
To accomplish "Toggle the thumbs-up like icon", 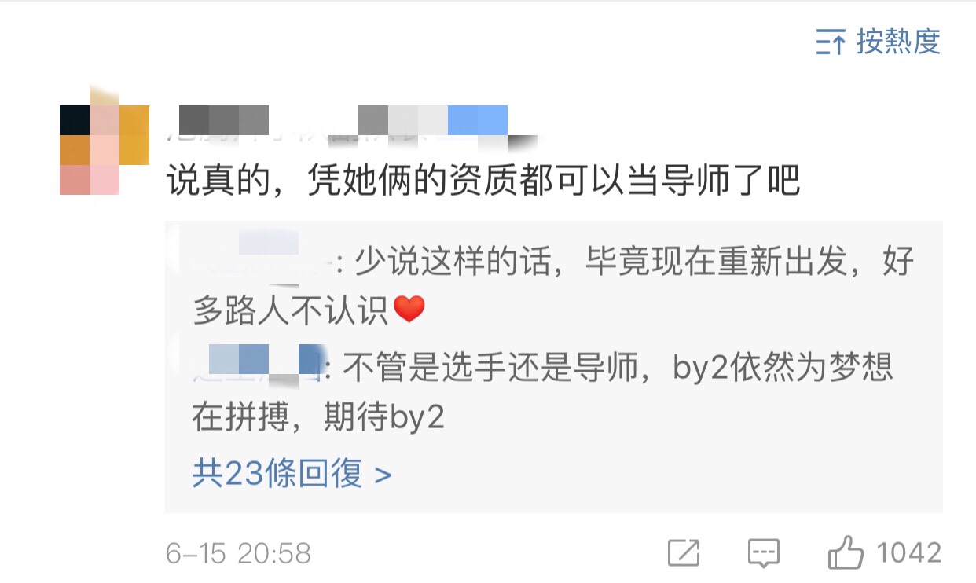I will pos(846,553).
